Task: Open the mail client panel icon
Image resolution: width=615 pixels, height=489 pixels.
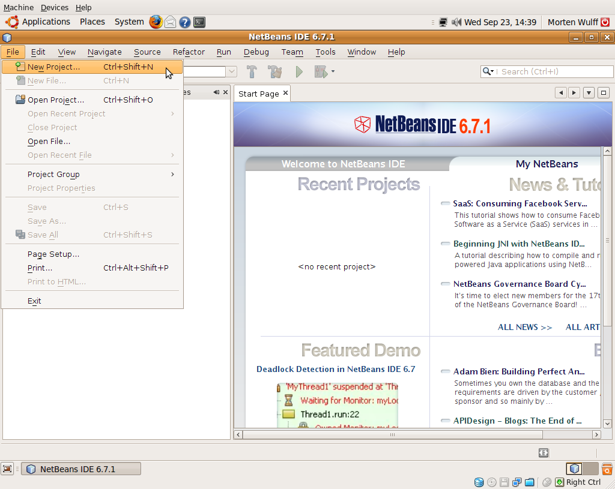Action: [x=170, y=22]
